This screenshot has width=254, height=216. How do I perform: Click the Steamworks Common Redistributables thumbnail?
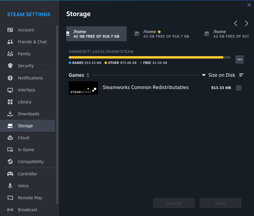[x=83, y=88]
